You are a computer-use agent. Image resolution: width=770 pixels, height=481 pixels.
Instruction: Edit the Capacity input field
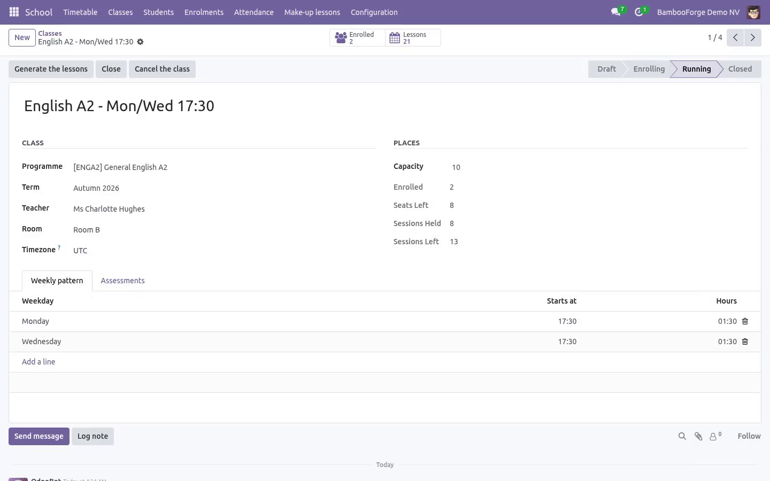599,167
